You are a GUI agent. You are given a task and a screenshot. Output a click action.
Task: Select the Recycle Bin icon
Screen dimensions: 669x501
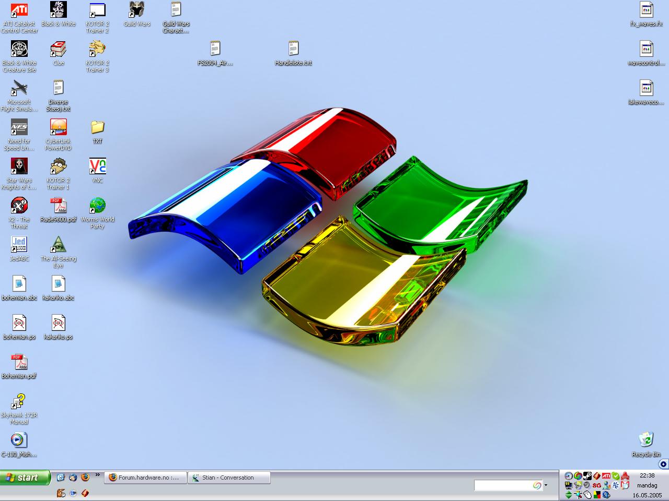click(x=647, y=445)
